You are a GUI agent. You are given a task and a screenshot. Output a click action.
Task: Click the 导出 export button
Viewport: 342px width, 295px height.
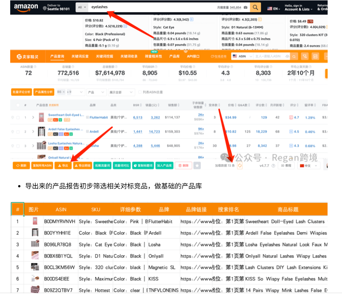63,165
